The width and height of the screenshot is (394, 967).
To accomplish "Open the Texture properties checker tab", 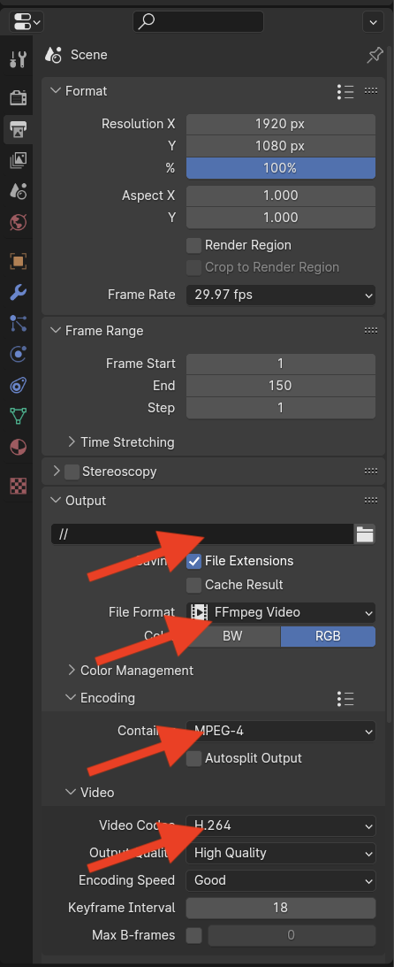I will point(18,486).
